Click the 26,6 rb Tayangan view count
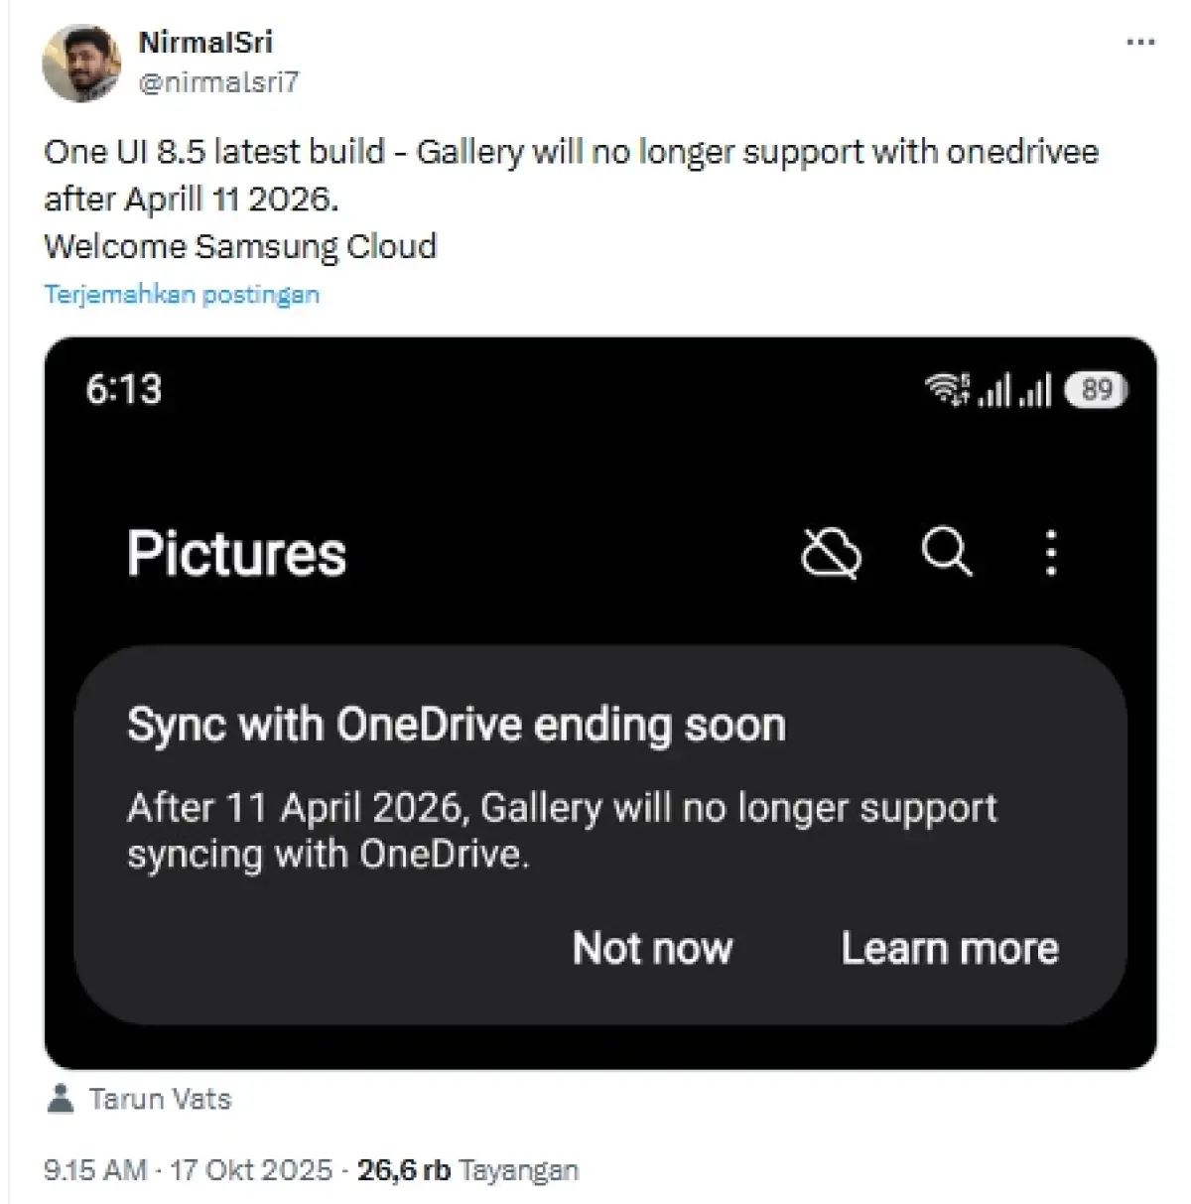 point(467,1169)
